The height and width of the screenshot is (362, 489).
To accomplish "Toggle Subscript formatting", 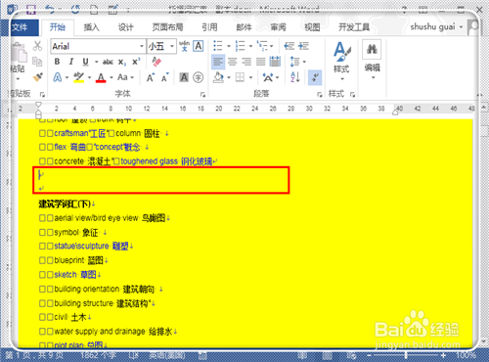I will click(122, 62).
